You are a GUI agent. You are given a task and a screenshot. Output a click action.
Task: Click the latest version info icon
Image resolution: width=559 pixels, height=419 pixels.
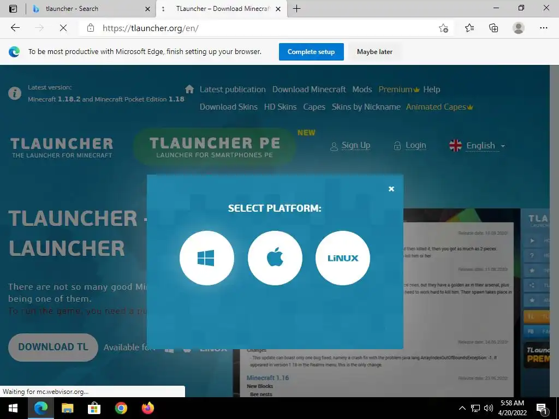pyautogui.click(x=15, y=93)
